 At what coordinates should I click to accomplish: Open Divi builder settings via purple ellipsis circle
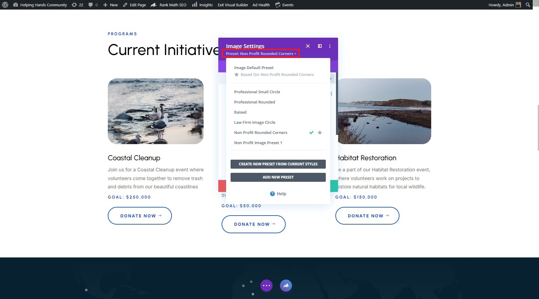click(x=266, y=286)
